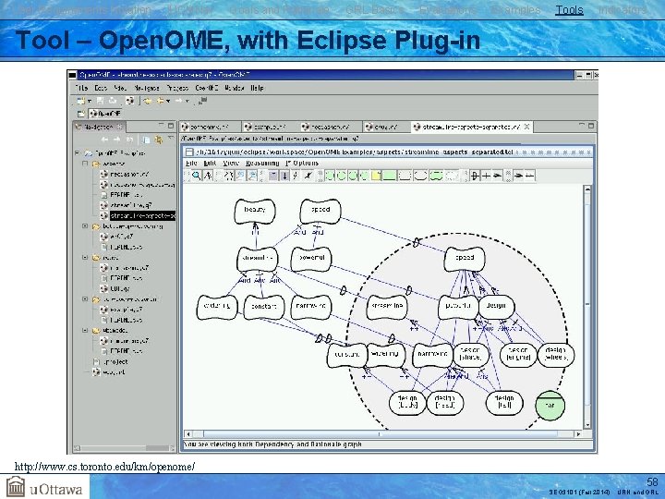Collapse the fourth folder in Navigator tree

(85, 299)
